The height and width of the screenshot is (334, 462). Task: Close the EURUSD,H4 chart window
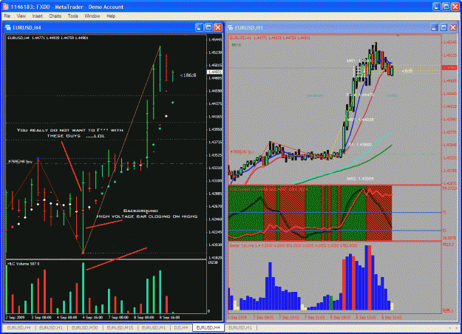(x=218, y=27)
